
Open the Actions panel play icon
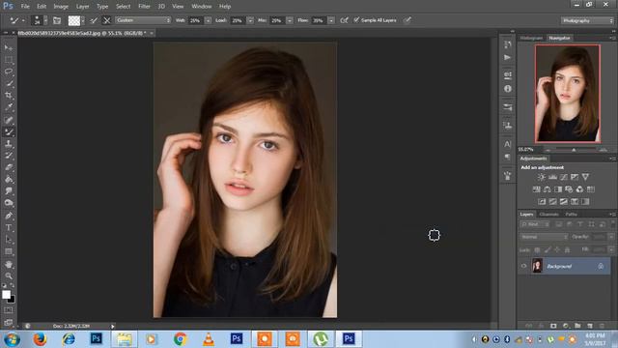[508, 58]
